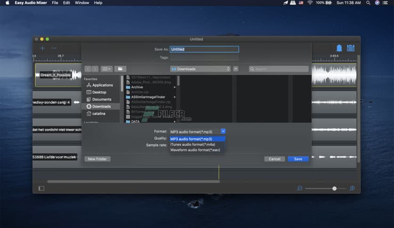The width and height of the screenshot is (394, 228).
Task: Click the group folder icon button
Action: [120, 69]
